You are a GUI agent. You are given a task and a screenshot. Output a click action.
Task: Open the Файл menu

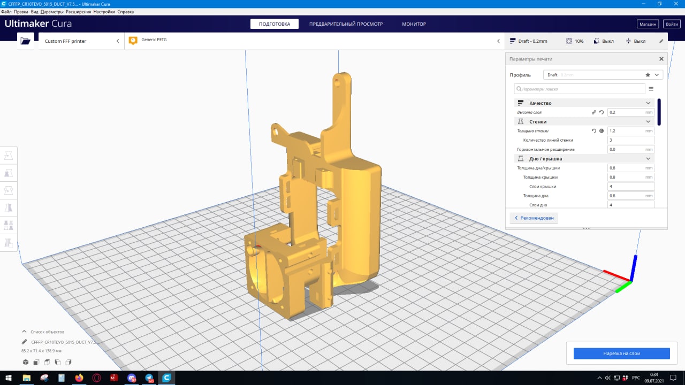[x=6, y=11]
